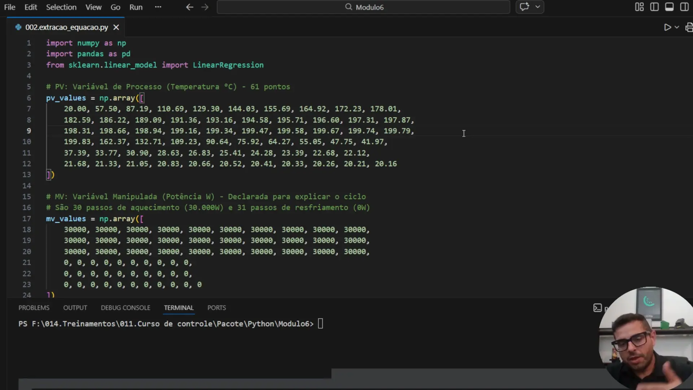Toggle the primary side bar

pos(654,7)
